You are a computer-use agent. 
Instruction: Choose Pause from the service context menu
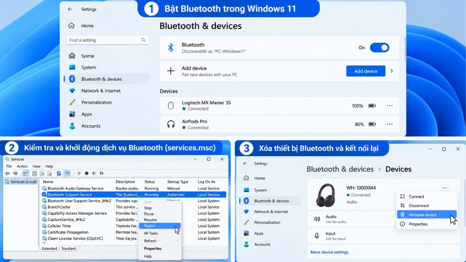(x=160, y=214)
